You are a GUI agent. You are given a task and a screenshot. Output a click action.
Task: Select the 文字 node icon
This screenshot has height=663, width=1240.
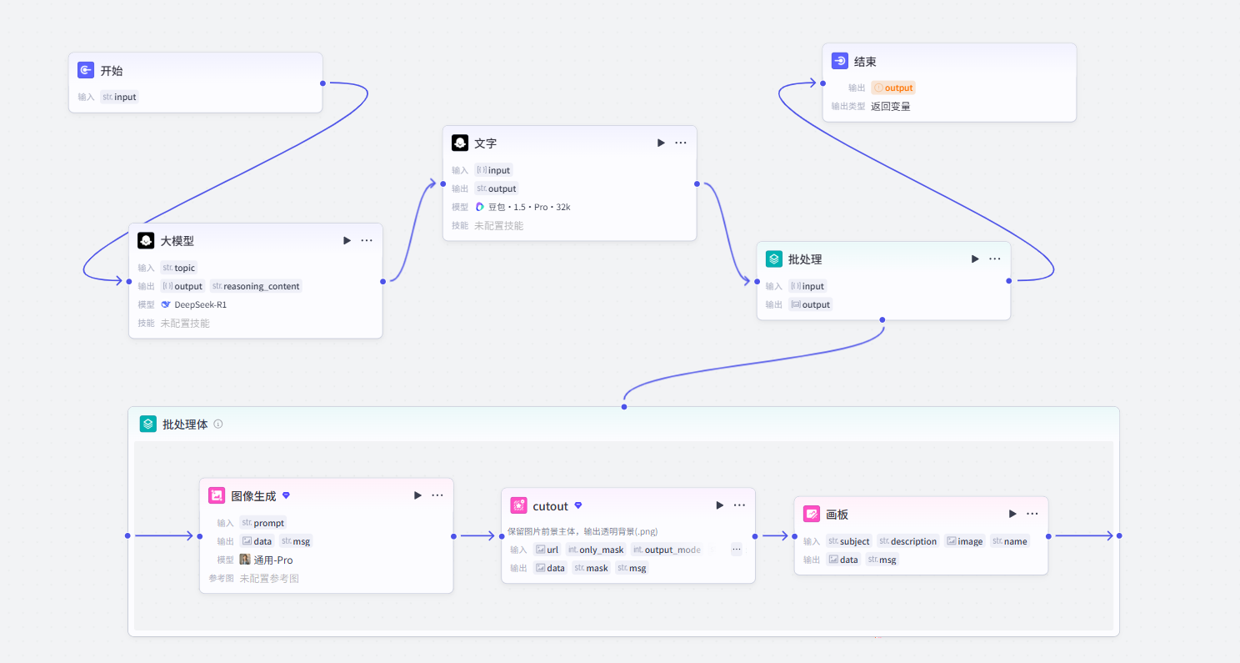click(460, 143)
